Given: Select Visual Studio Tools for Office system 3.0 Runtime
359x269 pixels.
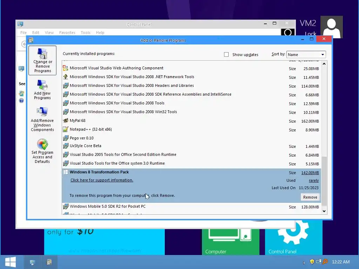Looking at the screenshot, I should 191,164.
